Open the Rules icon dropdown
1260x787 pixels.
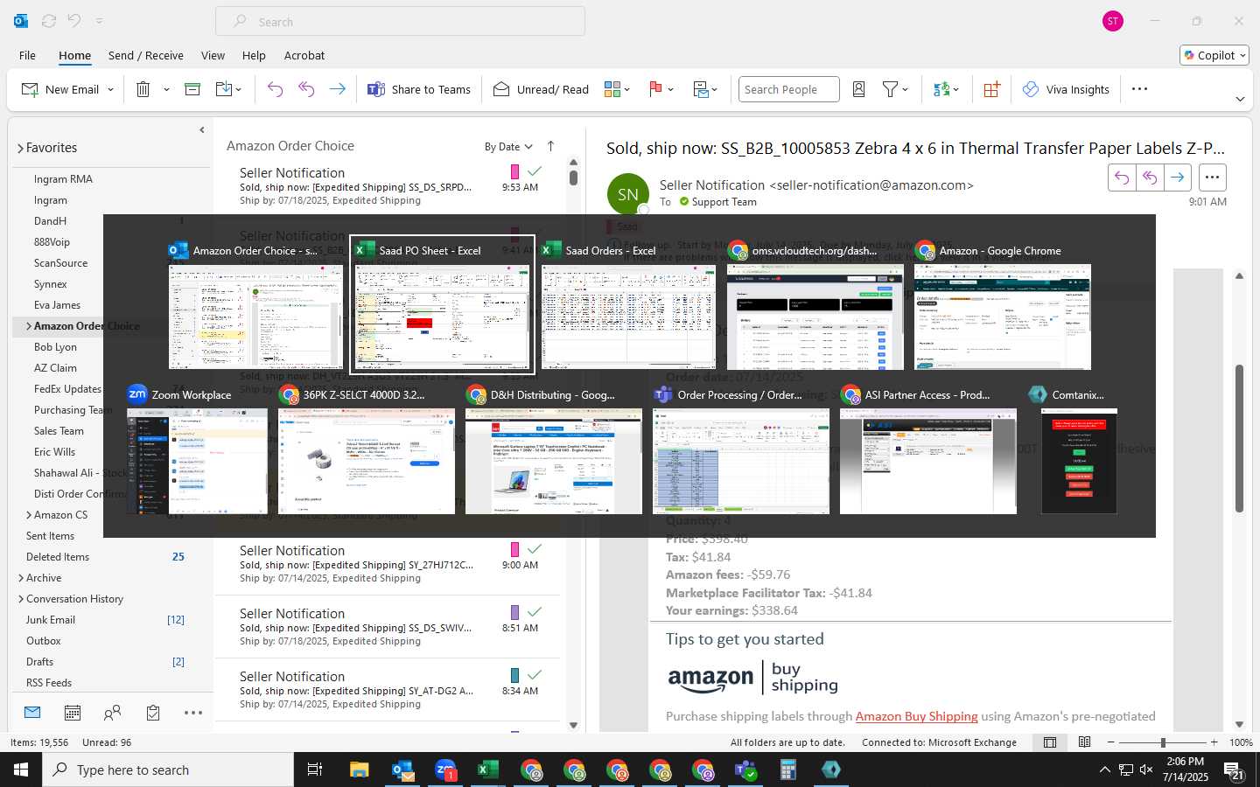click(705, 89)
